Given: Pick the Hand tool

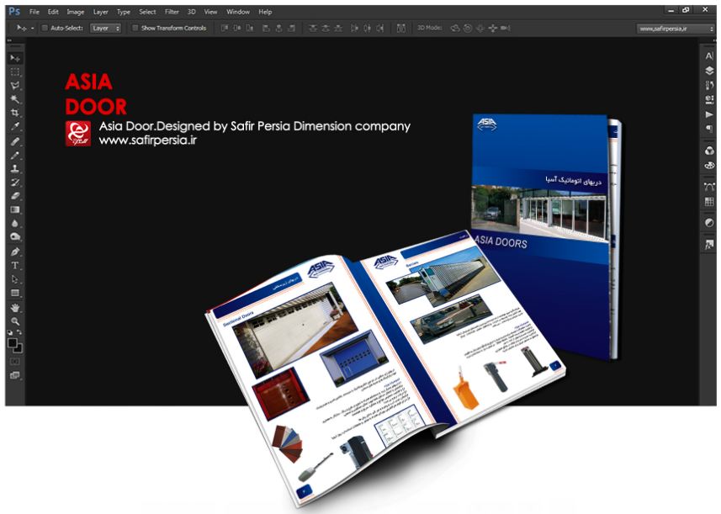Looking at the screenshot, I should [15, 308].
